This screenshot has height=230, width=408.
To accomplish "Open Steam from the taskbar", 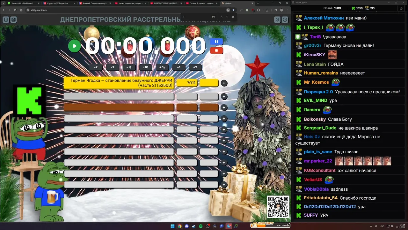I will (193, 226).
